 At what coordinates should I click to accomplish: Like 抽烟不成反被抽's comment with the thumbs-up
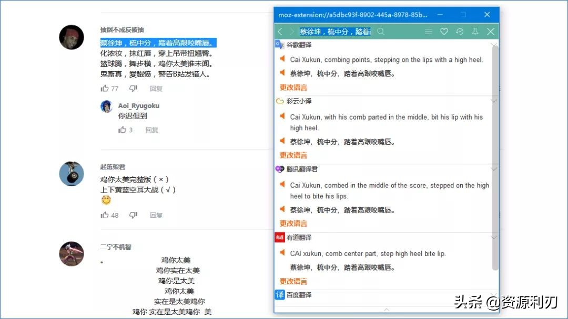pos(105,88)
